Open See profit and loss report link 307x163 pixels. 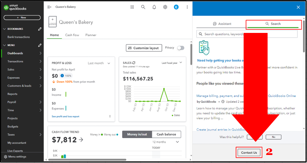[65, 116]
